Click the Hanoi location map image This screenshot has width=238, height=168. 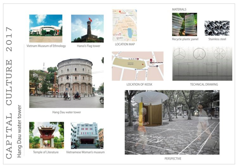[125, 25]
